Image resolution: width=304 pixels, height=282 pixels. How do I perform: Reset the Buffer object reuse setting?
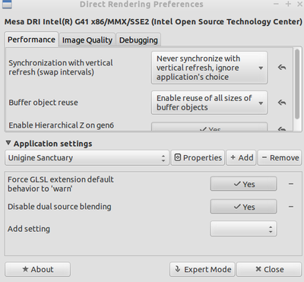282,103
